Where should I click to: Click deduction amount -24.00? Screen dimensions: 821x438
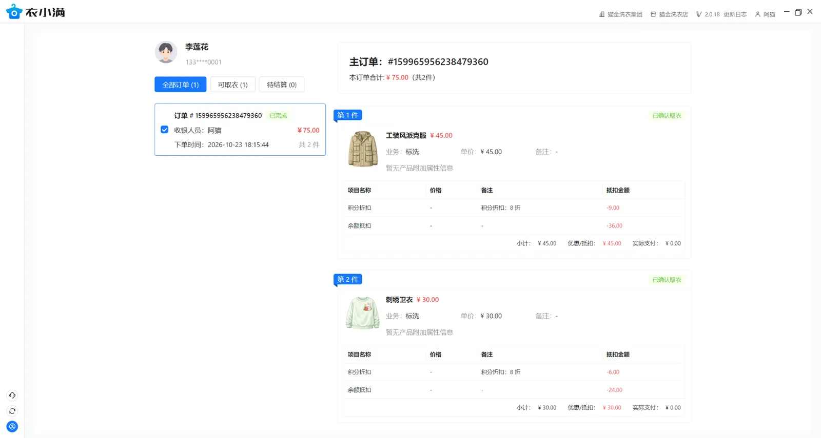point(614,390)
